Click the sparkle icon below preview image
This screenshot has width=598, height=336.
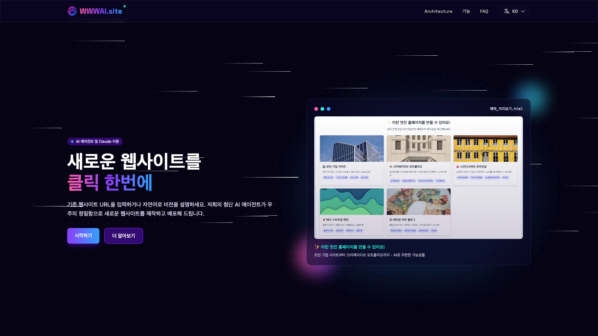317,247
